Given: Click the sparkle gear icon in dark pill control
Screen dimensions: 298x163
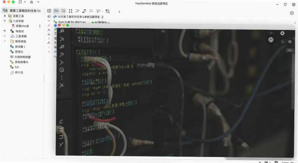Looking at the screenshot, I should click(x=290, y=41).
